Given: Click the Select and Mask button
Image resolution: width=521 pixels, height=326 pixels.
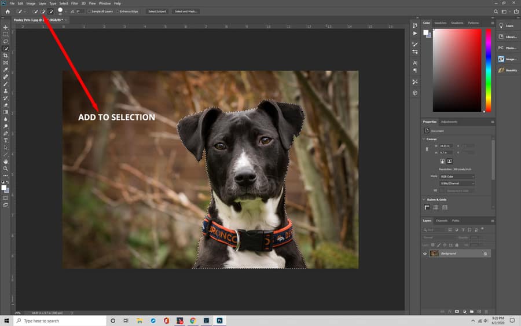Looking at the screenshot, I should (186, 12).
